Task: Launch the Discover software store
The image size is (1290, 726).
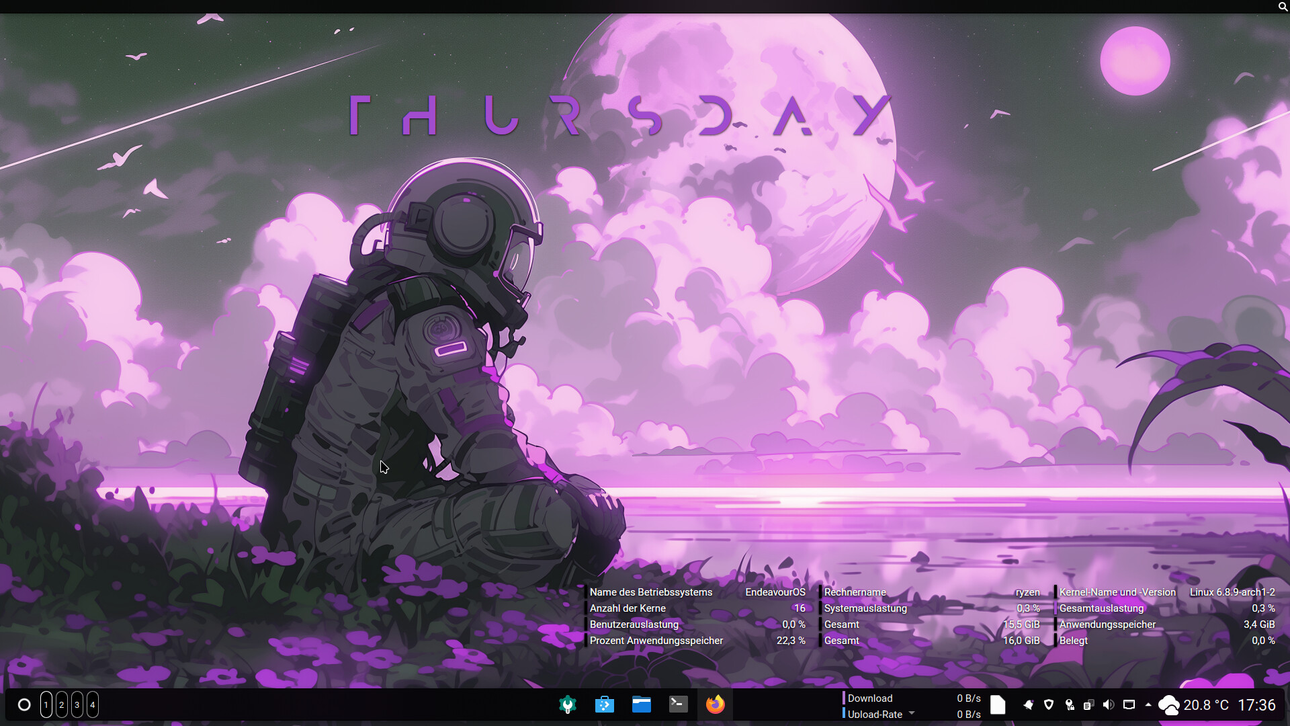Action: coord(605,704)
